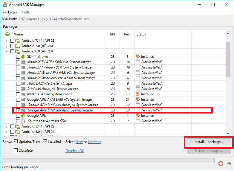Viewport: 234px width, 171px height.
Task: Check the Android 7.0 (API 24) checkbox
Action: click(12, 46)
